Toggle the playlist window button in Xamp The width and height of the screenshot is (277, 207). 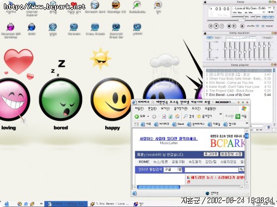271,17
